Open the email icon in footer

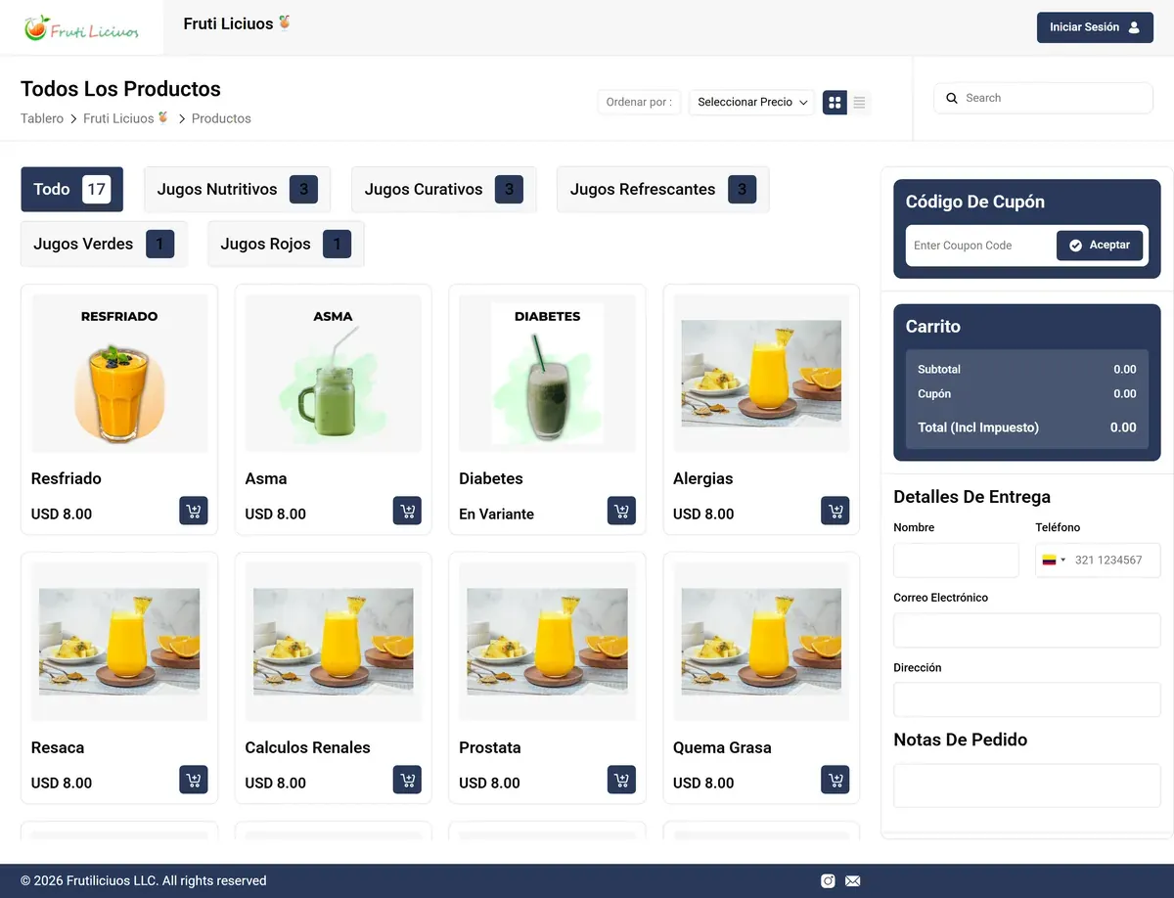click(852, 880)
